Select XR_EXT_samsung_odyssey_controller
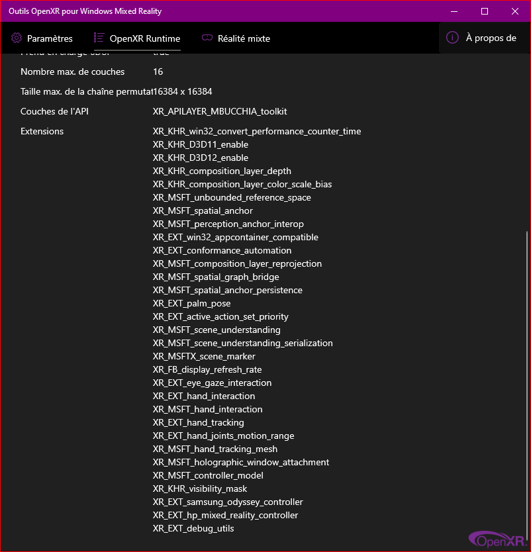The height and width of the screenshot is (552, 531). [x=228, y=502]
